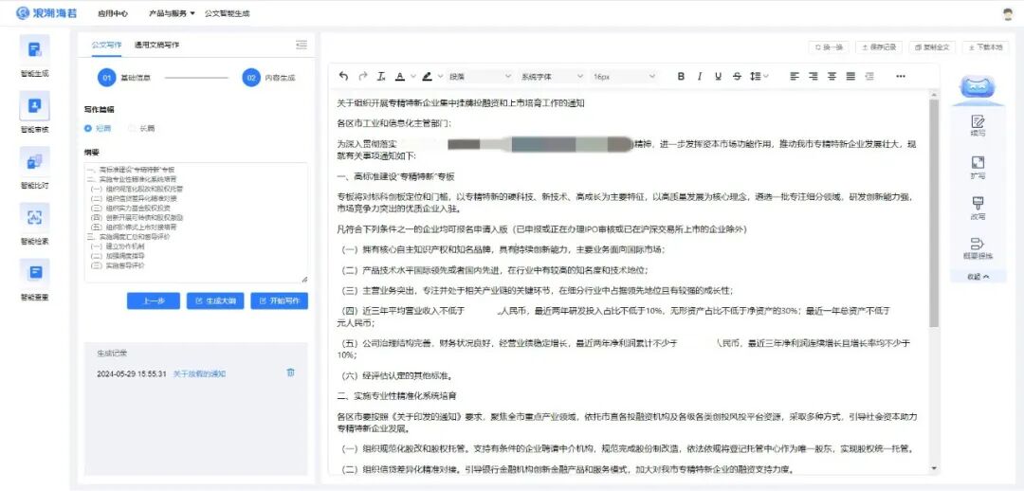The width and height of the screenshot is (1024, 491).
Task: Toggle strikethrough formatting
Action: [x=737, y=77]
